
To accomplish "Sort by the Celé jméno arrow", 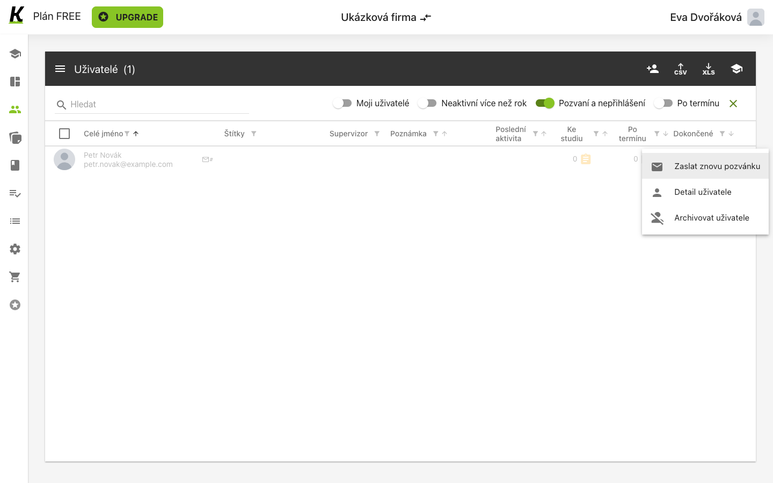I will 136,134.
